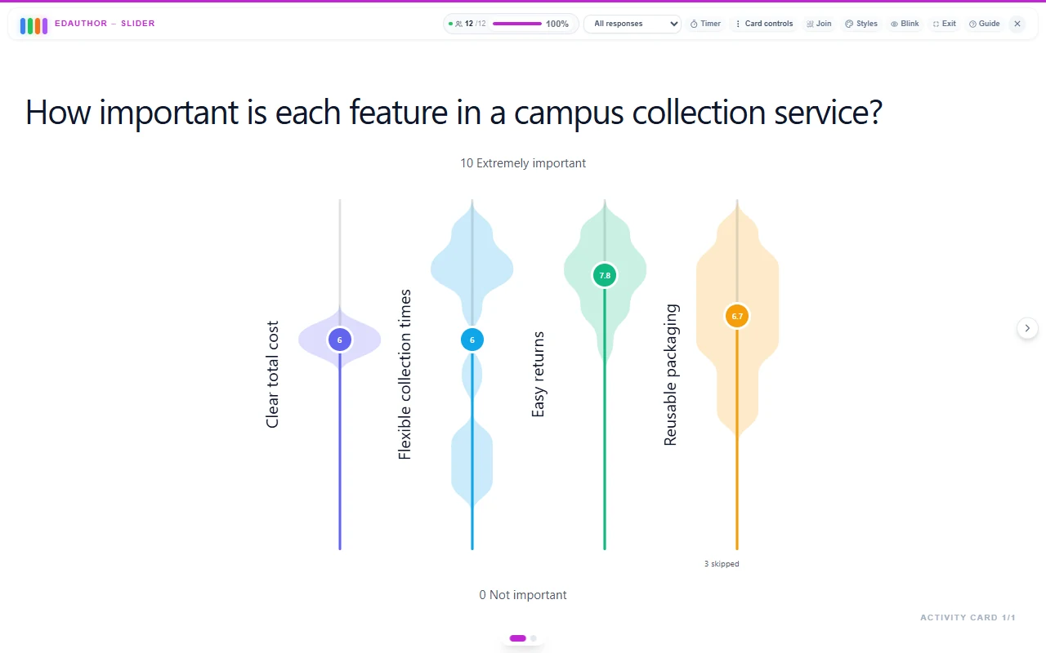
Task: Click the EdAuthor colored bars logo
Action: (x=34, y=25)
